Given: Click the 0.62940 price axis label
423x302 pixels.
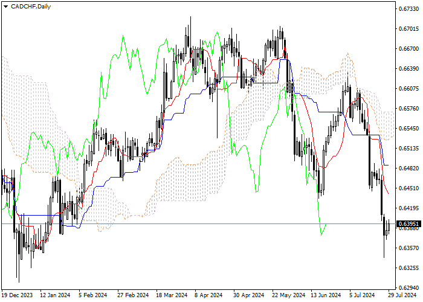Looking at the screenshot, I should pos(409,288).
